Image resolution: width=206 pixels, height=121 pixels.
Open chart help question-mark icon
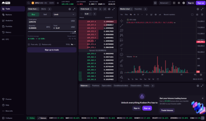(202, 15)
